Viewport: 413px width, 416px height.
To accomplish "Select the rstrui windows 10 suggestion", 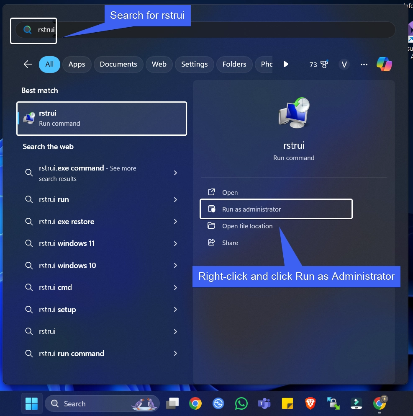I will (67, 266).
